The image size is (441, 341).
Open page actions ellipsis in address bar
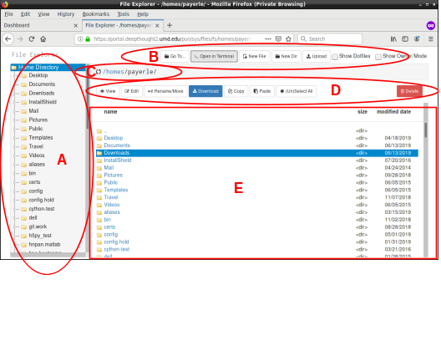268,38
